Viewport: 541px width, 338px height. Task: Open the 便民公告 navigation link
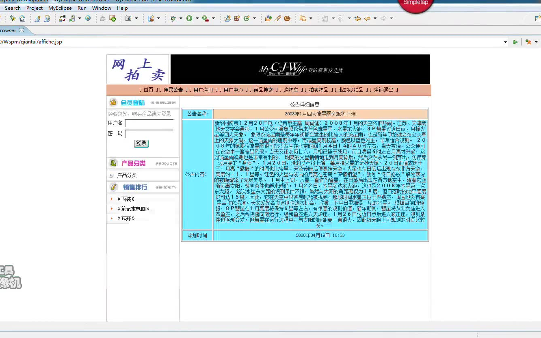coord(173,90)
